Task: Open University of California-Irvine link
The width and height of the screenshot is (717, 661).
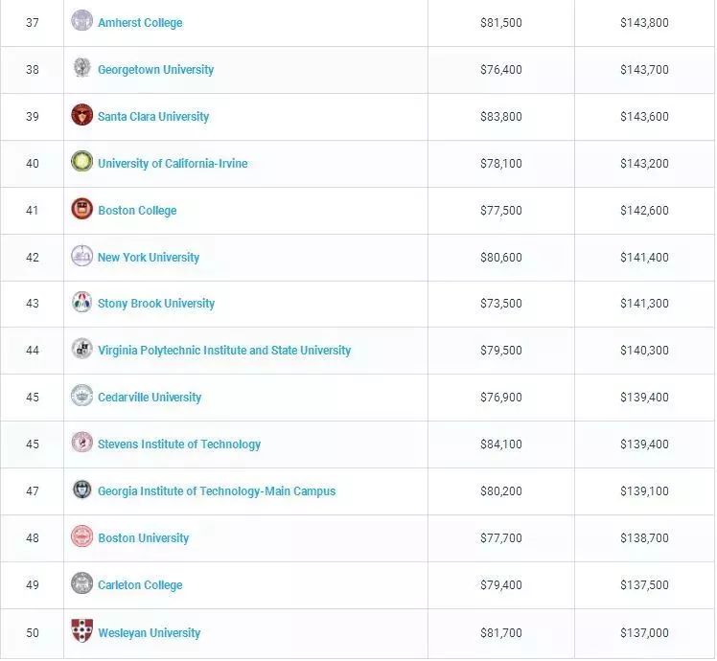Action: point(173,164)
